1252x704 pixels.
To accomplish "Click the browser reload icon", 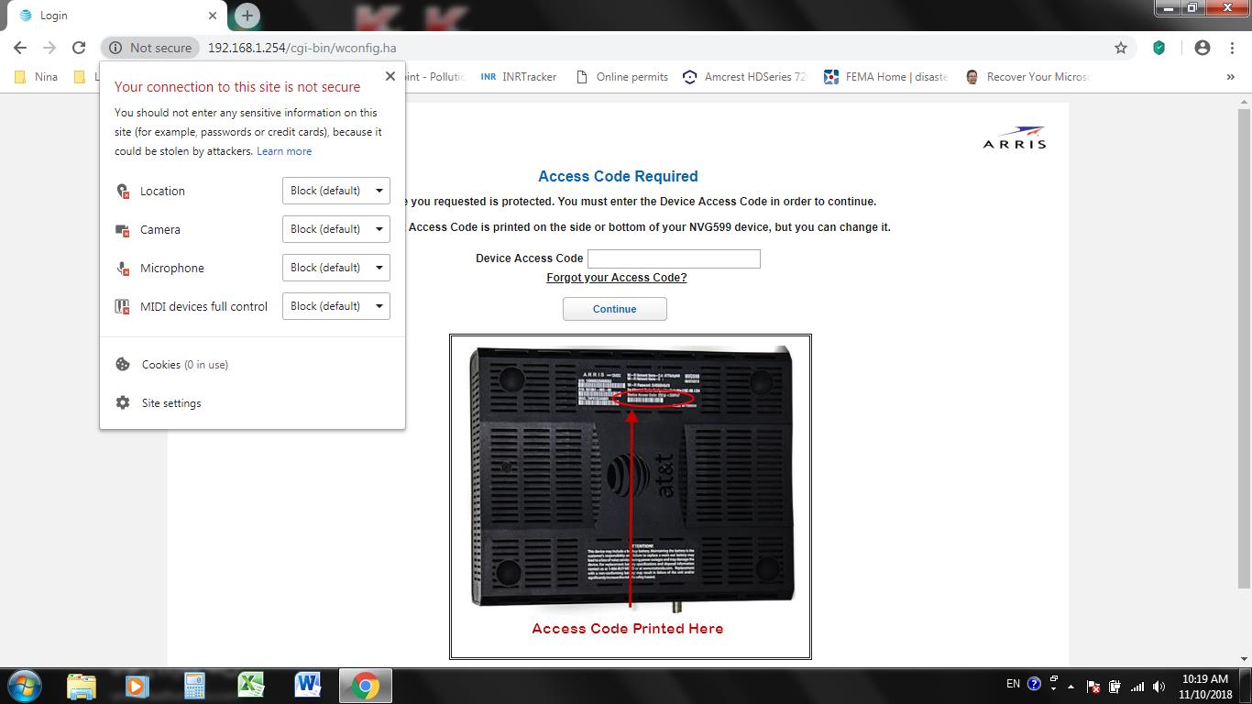I will coord(79,48).
